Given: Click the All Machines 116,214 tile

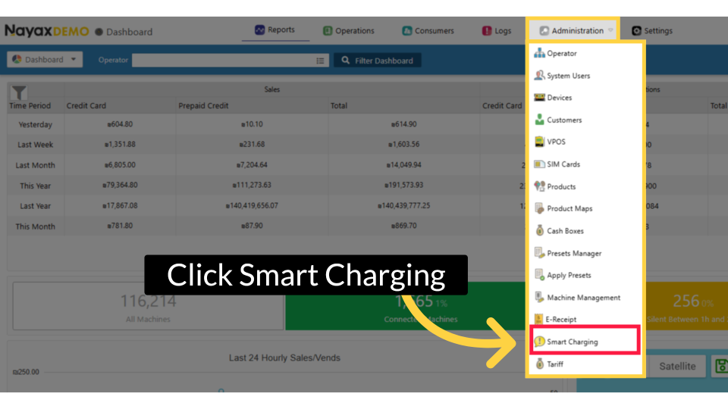Looking at the screenshot, I should [x=148, y=306].
